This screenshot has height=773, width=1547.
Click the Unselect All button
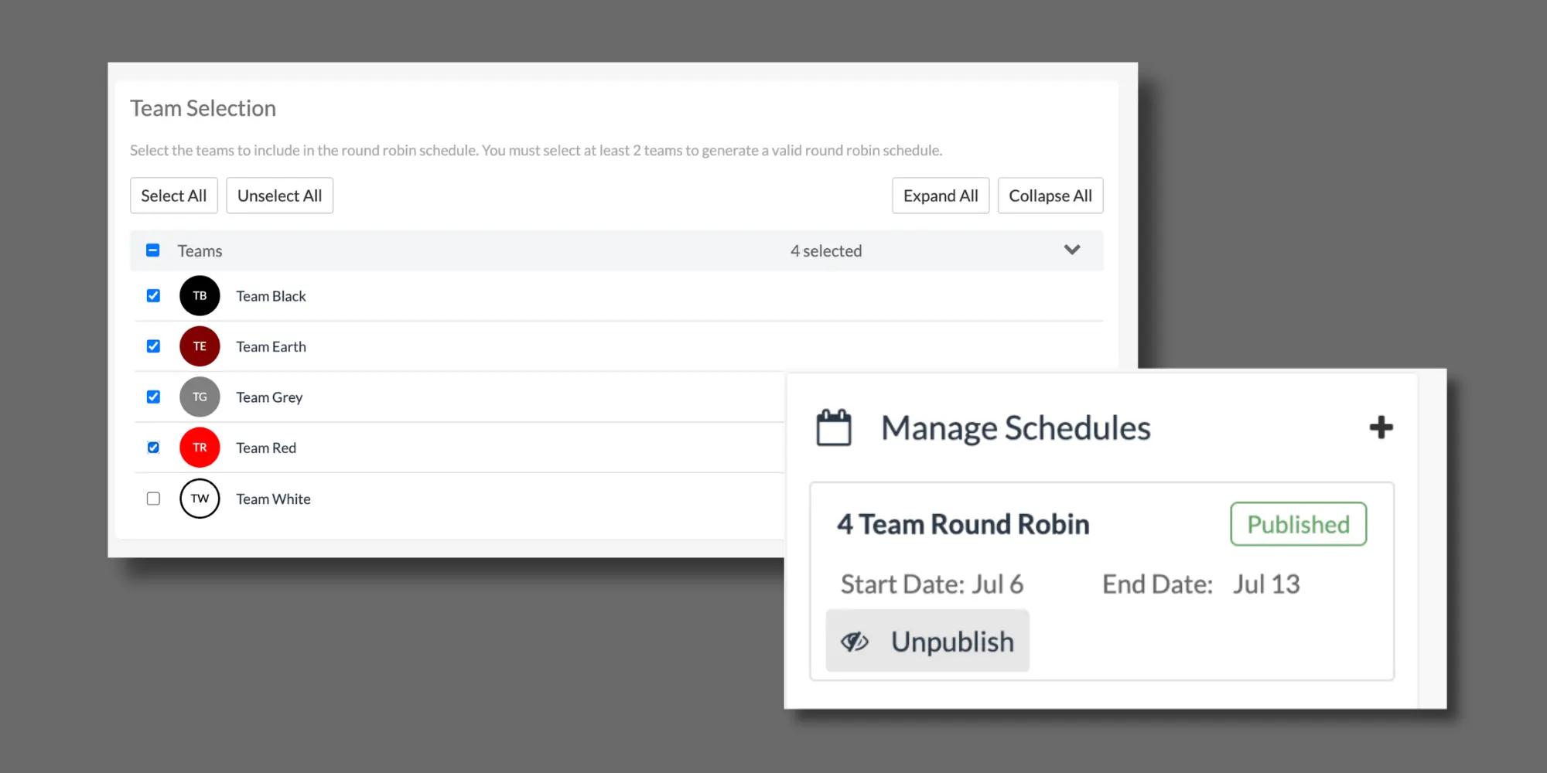click(x=279, y=196)
